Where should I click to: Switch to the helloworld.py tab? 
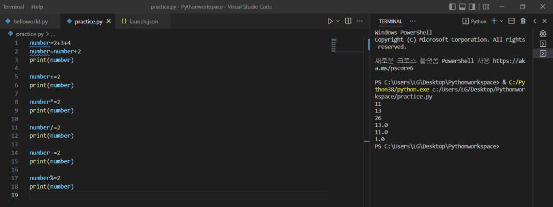tap(30, 22)
